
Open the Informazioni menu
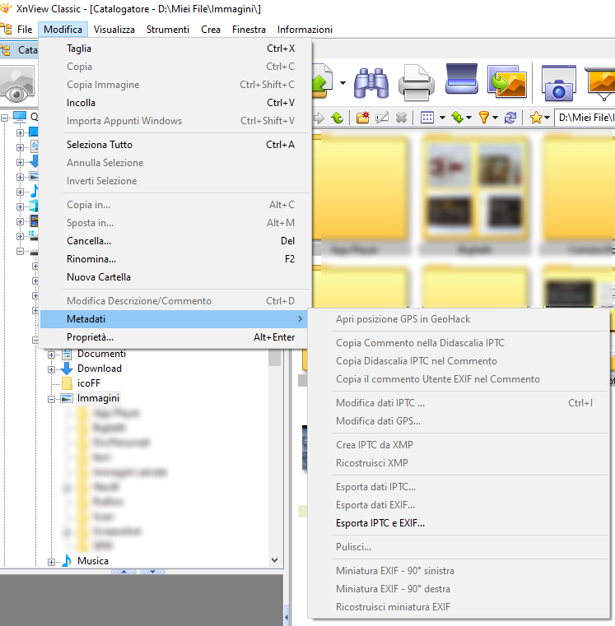(x=305, y=30)
